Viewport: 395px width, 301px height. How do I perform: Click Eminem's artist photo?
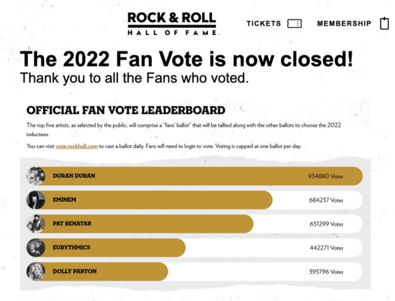[x=36, y=200]
